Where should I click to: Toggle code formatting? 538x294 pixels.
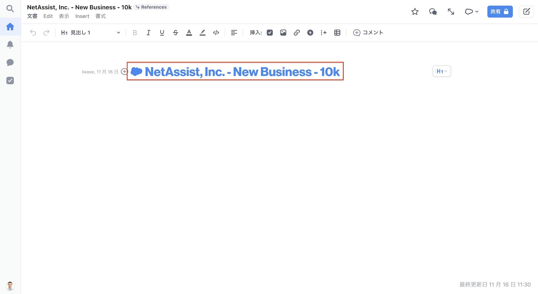click(216, 33)
